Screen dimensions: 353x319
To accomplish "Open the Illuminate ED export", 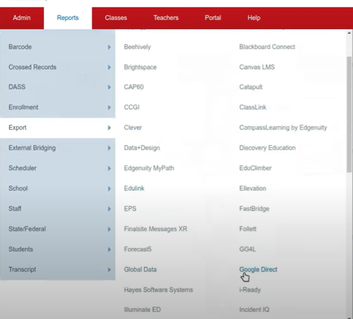I will tap(142, 309).
